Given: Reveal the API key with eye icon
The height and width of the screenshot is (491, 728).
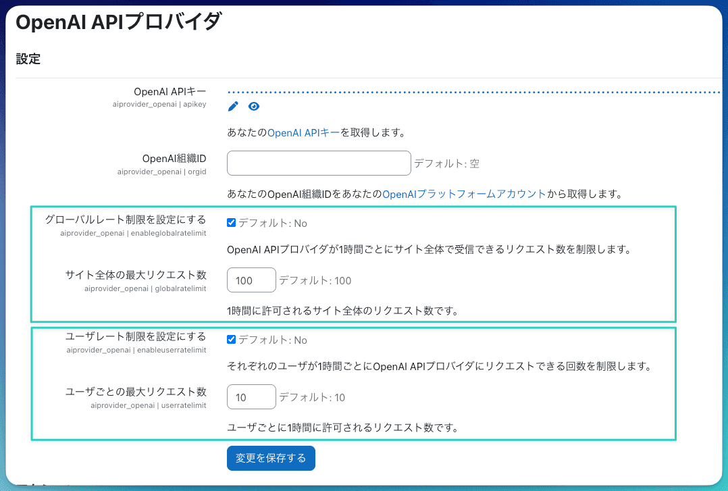Looking at the screenshot, I should [x=253, y=107].
